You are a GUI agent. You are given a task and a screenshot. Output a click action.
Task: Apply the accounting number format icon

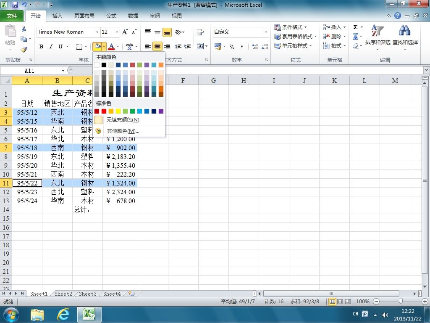pos(218,47)
